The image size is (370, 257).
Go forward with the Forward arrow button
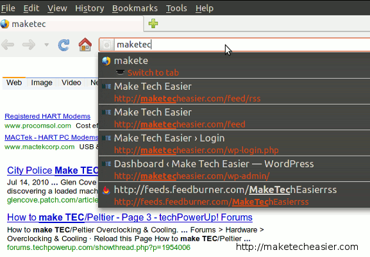coord(29,45)
